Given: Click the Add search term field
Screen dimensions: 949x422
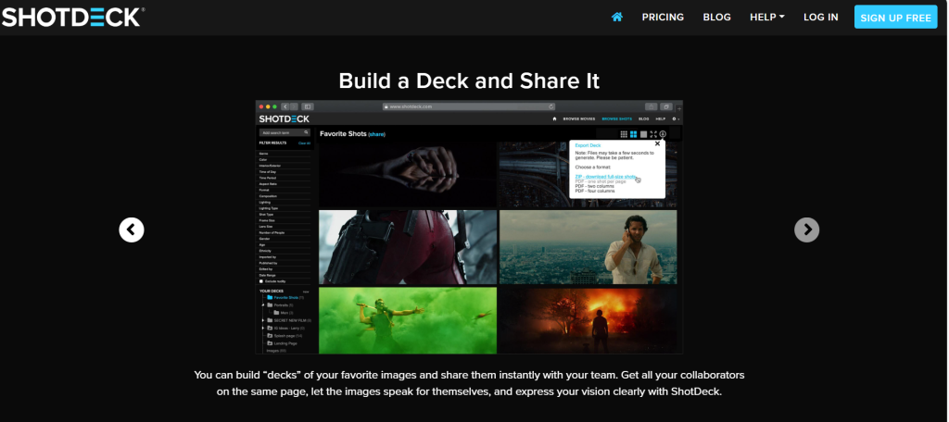Looking at the screenshot, I should [285, 132].
